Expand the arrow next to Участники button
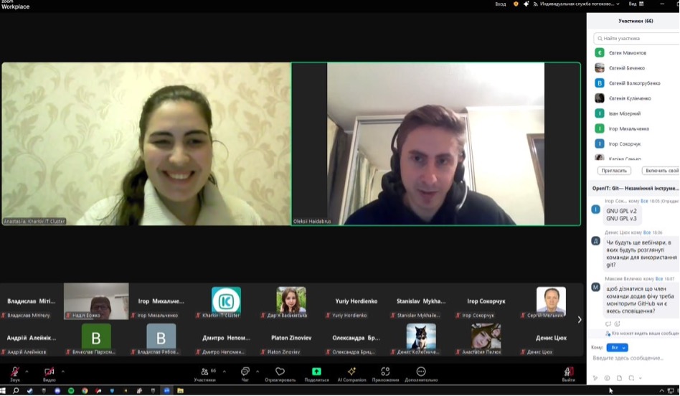This screenshot has width=680, height=396. click(x=225, y=372)
